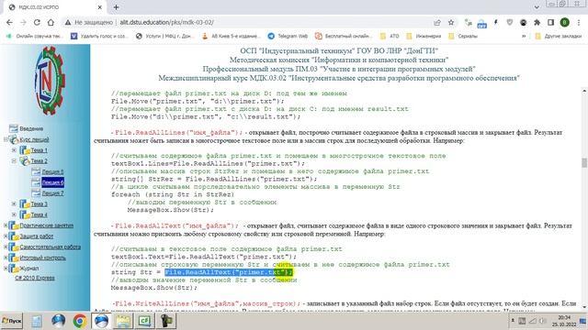Click the Тема 4 folder icon

[25, 214]
